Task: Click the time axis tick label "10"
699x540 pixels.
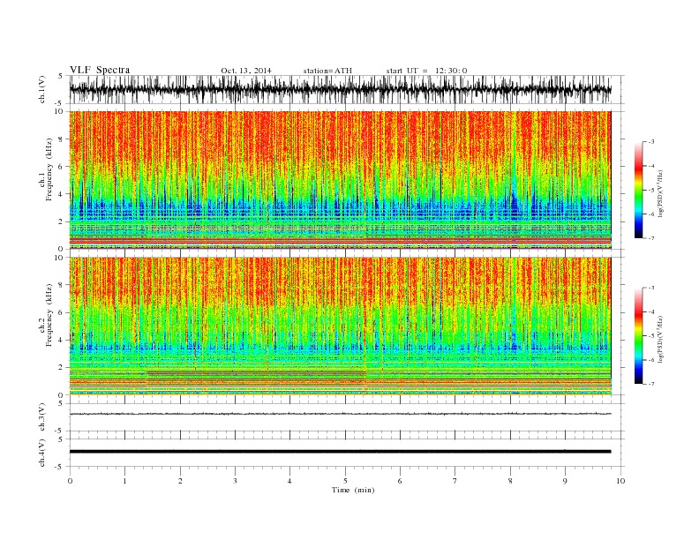Action: click(620, 481)
